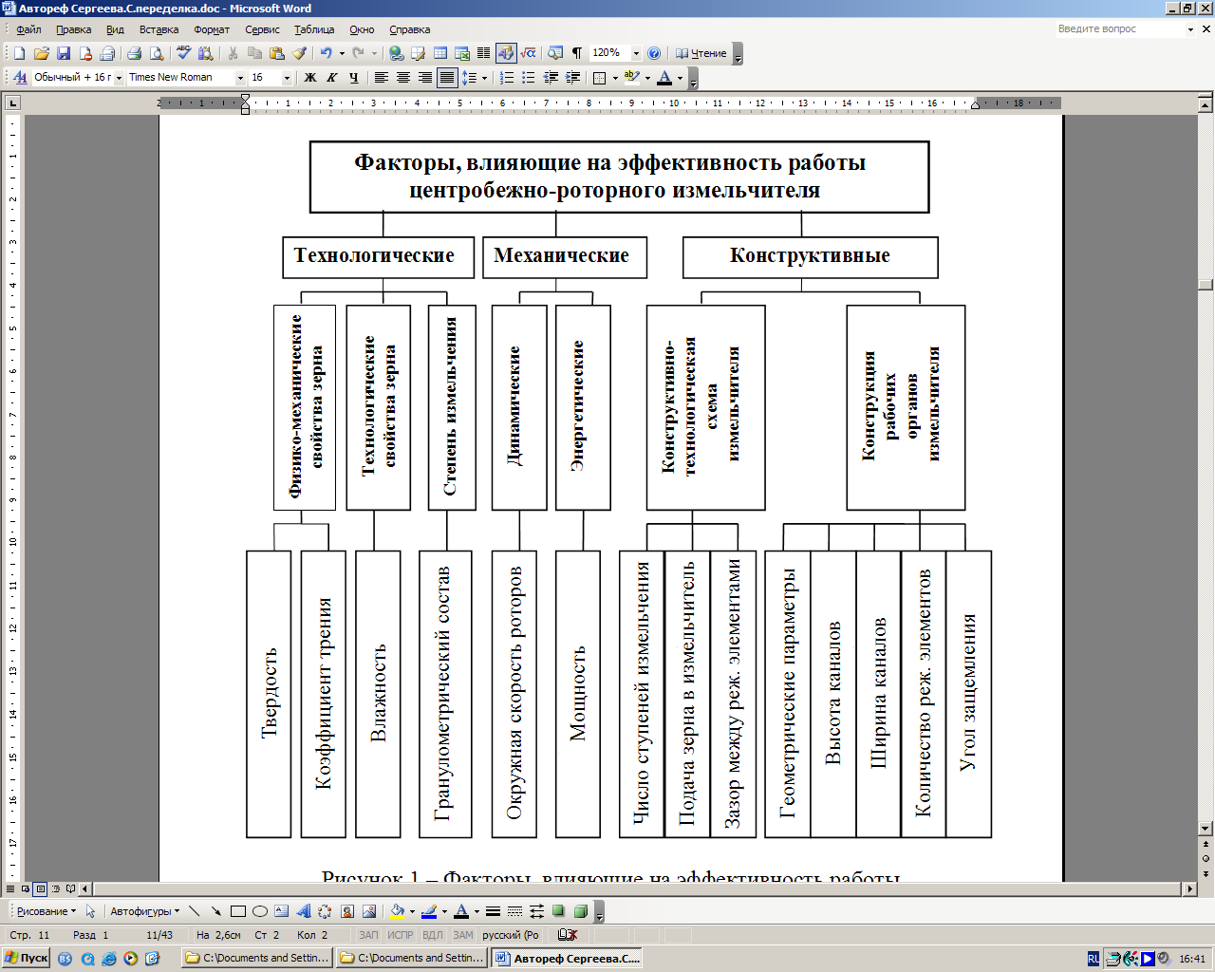Viewport: 1215px width, 972px height.
Task: Select the Arrow drawing tool
Action: (x=216, y=911)
